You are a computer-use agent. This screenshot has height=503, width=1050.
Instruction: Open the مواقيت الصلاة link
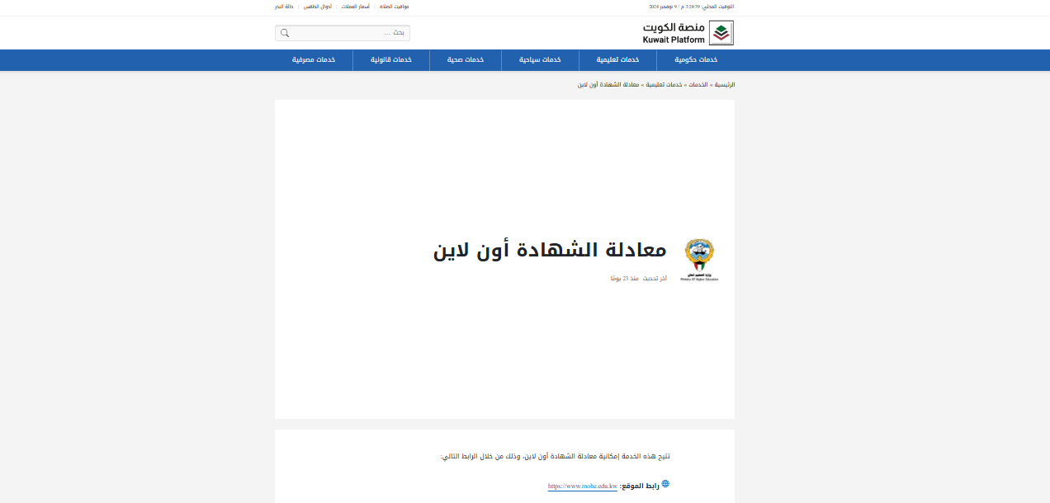[394, 7]
